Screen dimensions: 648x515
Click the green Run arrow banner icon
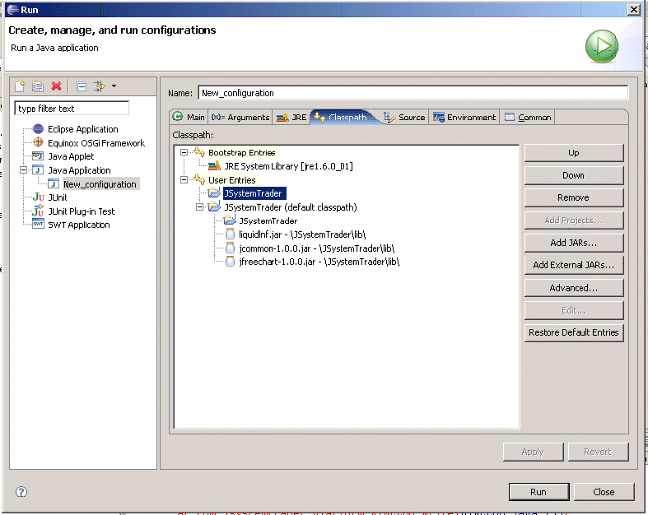pos(602,46)
